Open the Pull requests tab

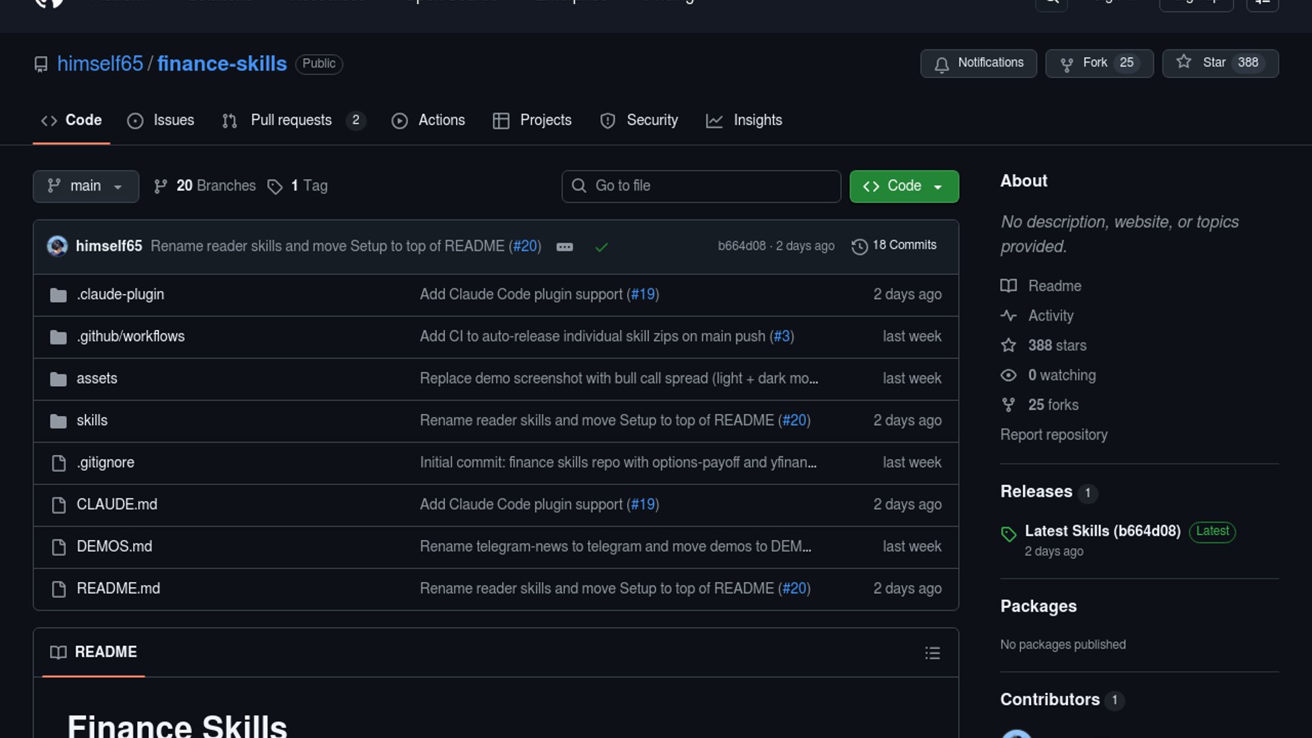tap(292, 120)
